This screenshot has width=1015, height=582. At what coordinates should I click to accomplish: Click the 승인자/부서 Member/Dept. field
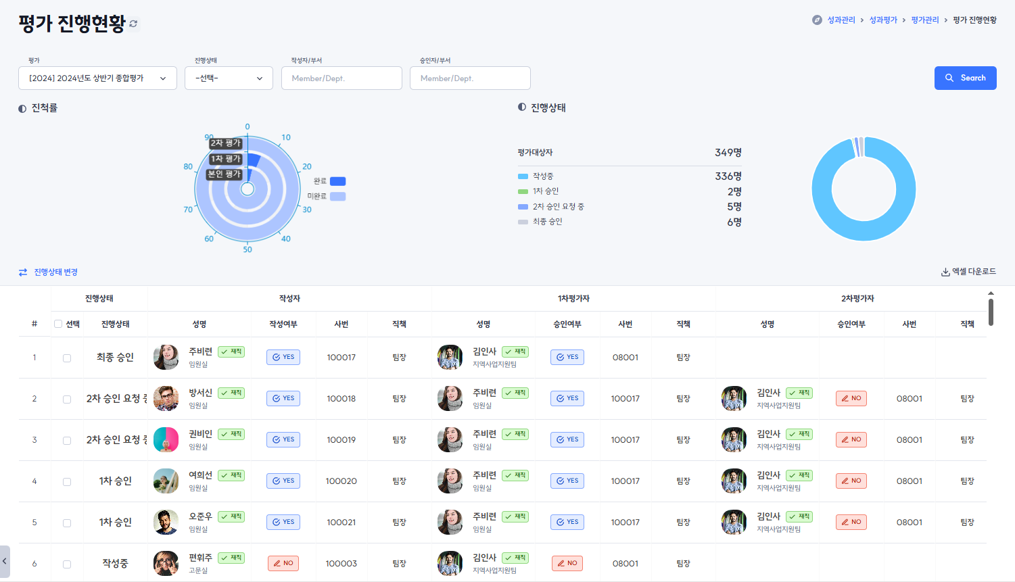click(470, 78)
